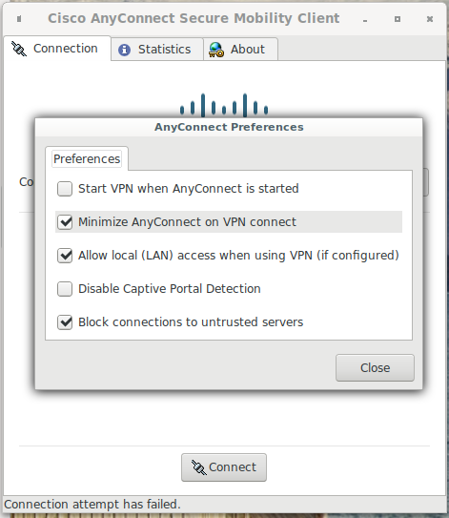Click the Close button in Preferences dialog
The image size is (449, 518).
[x=375, y=367]
